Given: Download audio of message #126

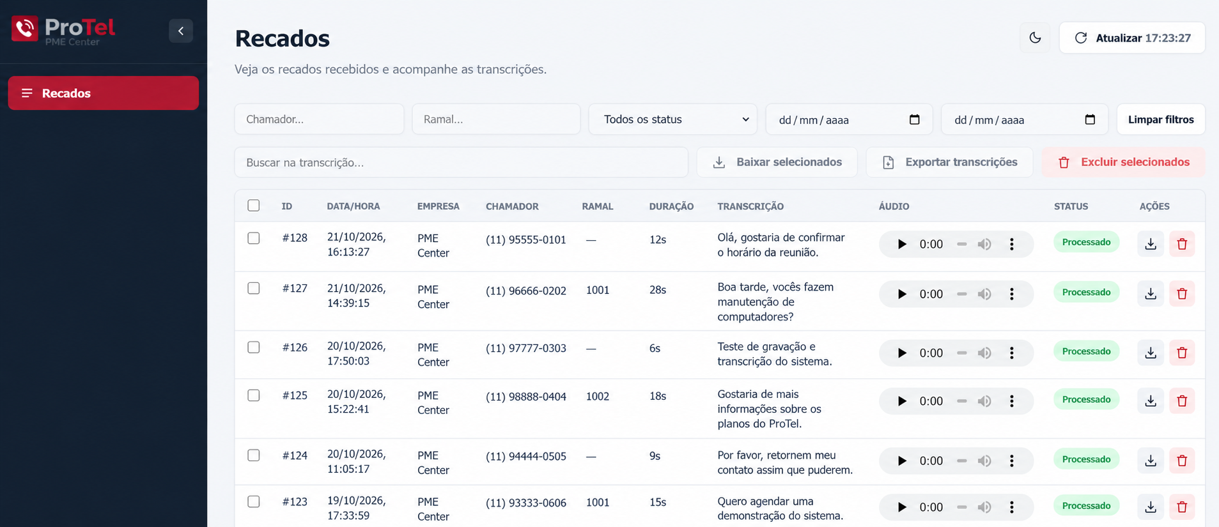Looking at the screenshot, I should pos(1151,353).
